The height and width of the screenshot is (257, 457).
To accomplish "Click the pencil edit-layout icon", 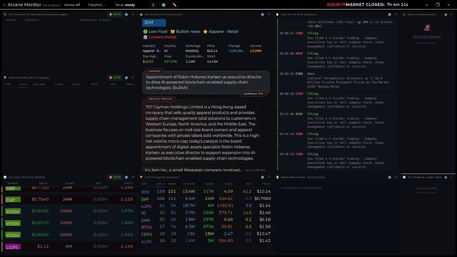I will pyautogui.click(x=175, y=5).
